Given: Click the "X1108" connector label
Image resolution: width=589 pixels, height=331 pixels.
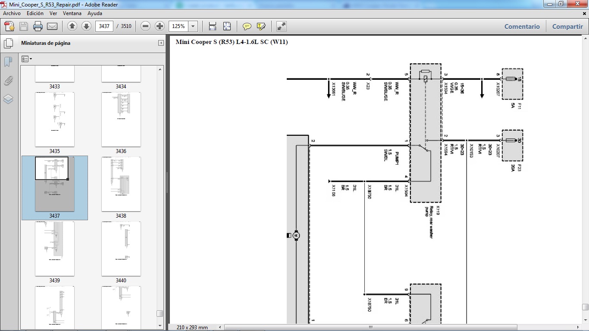Looking at the screenshot, I should (333, 190).
